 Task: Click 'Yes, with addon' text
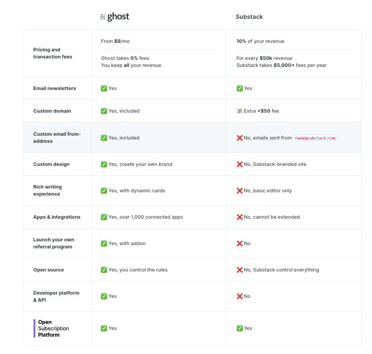127,243
